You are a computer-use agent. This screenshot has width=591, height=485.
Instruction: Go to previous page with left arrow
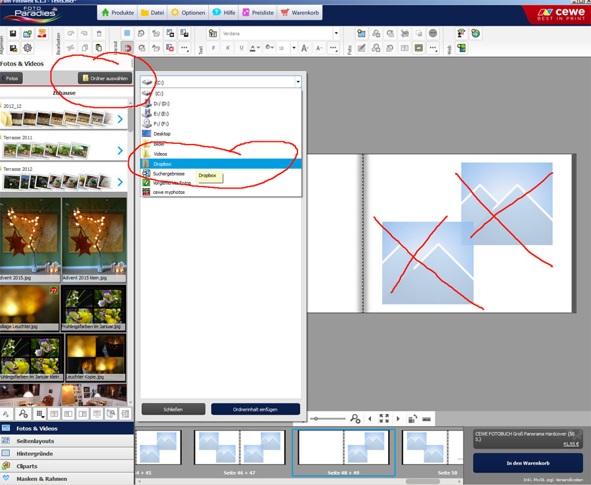(370, 418)
